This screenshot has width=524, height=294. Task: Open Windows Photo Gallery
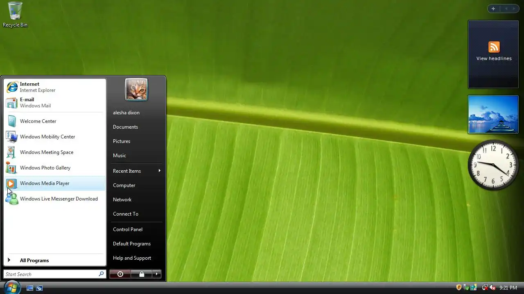(x=55, y=168)
